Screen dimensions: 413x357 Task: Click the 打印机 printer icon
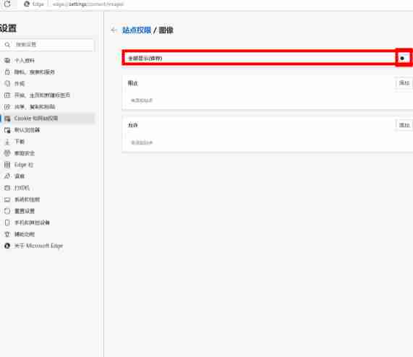pos(7,188)
